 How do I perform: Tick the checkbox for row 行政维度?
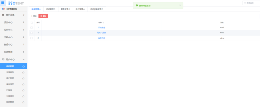[32, 27]
